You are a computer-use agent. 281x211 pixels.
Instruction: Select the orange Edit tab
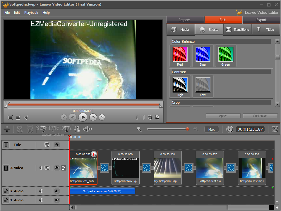[223, 20]
